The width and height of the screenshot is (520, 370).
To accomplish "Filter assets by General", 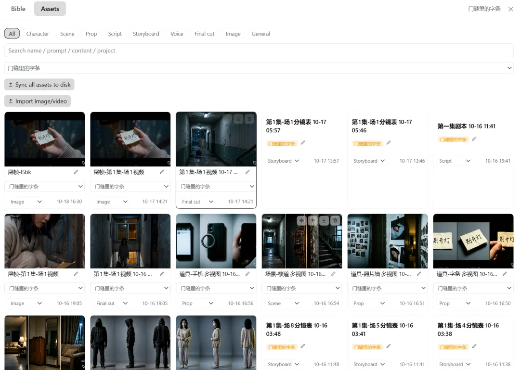I will (x=260, y=34).
